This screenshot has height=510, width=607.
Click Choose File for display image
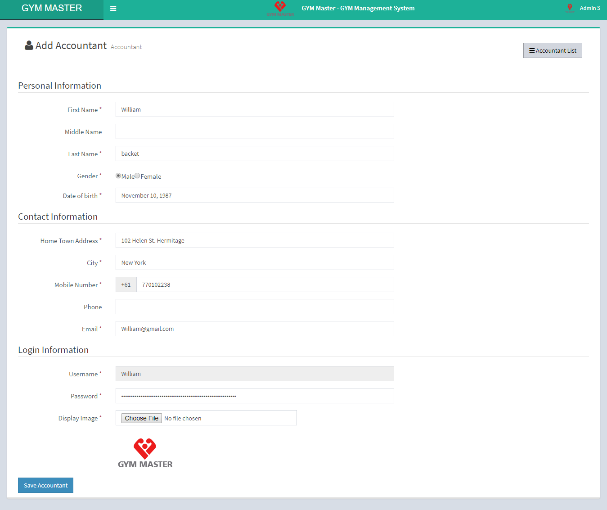(x=142, y=418)
